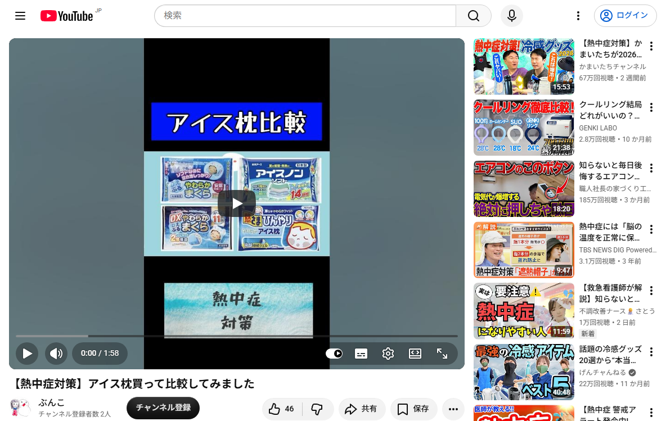The width and height of the screenshot is (666, 421).
Task: Click GENKI LABO channel name
Action: tap(598, 128)
